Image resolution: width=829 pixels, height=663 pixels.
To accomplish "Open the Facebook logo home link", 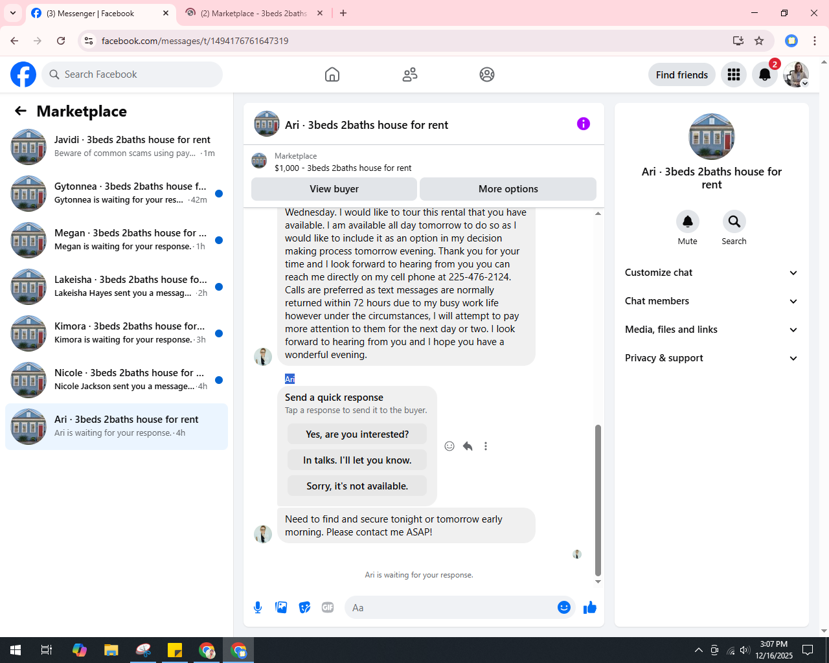I will (x=23, y=74).
